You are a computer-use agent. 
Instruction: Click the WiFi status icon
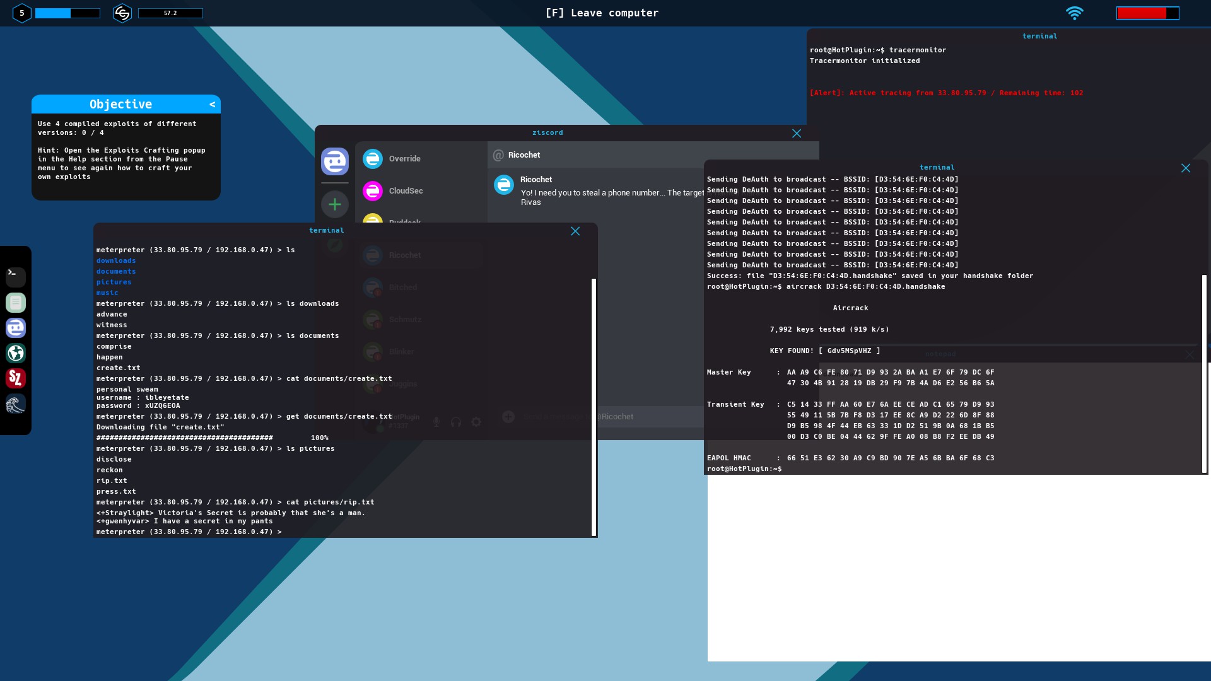tap(1074, 13)
